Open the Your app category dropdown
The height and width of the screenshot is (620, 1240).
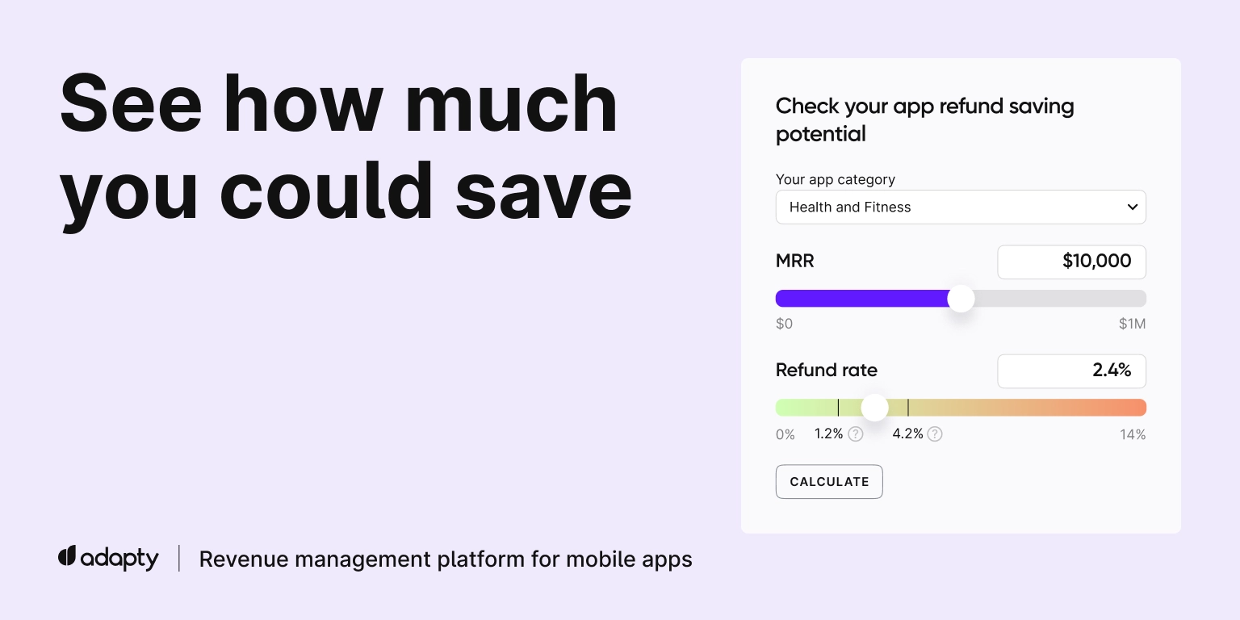961,207
